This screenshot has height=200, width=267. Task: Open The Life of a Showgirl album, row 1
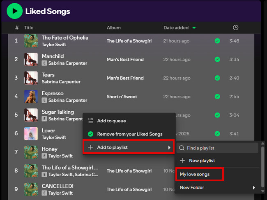pos(129,41)
